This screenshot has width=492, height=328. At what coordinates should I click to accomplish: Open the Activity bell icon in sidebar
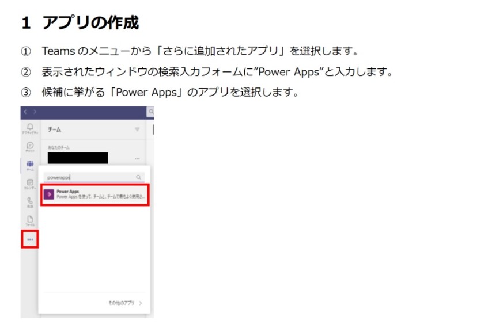click(29, 127)
